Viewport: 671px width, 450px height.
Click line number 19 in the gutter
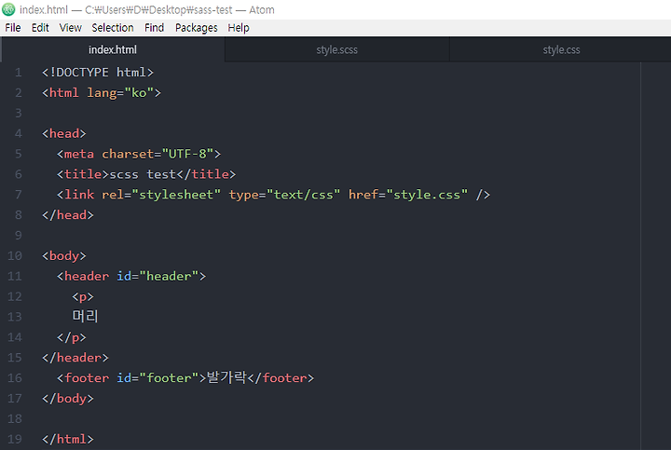[15, 440]
